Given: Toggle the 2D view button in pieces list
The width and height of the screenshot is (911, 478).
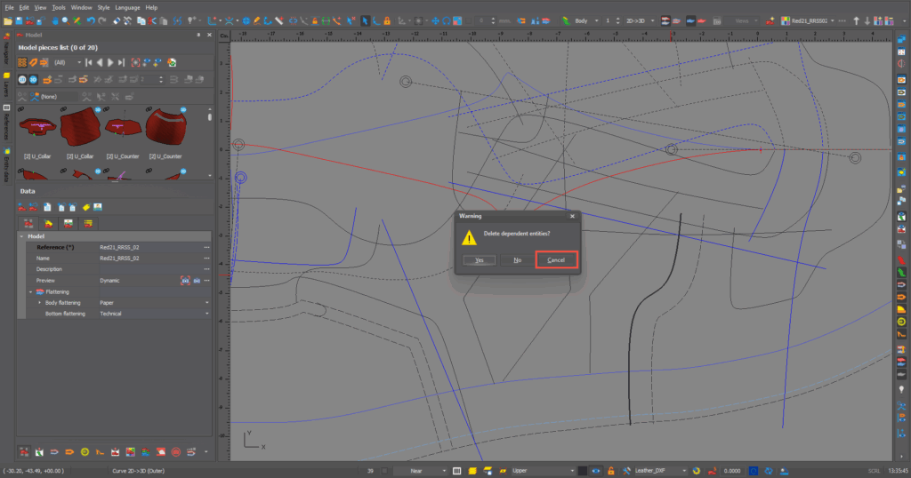Looking at the screenshot, I should 22,79.
